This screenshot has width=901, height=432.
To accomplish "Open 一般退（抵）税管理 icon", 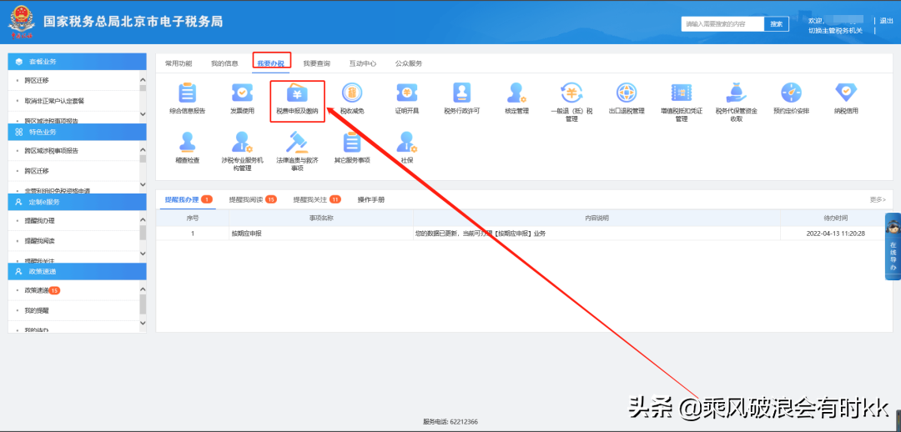I will click(x=571, y=93).
